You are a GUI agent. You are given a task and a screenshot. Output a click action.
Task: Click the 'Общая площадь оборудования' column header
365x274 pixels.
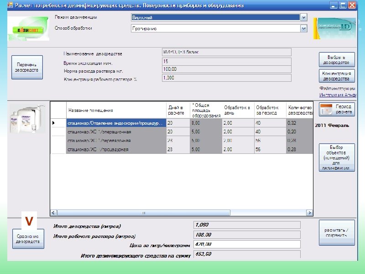click(206, 110)
